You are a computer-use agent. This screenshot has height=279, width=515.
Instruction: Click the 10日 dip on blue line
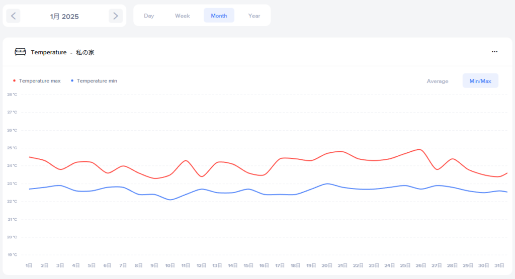point(170,200)
